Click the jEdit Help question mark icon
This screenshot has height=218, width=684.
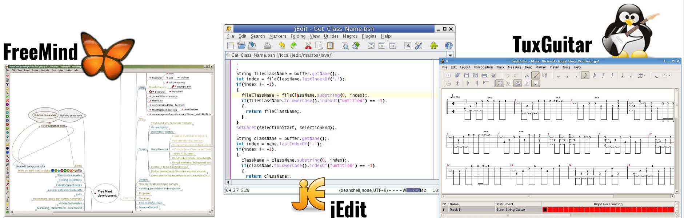click(449, 46)
